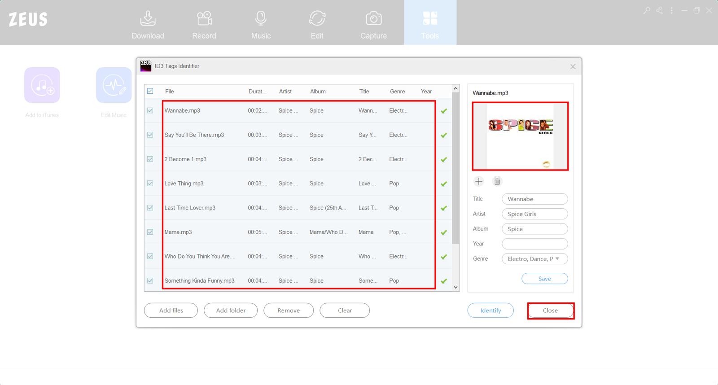Close the ID3 Tags Identifier dialog with X

point(573,66)
